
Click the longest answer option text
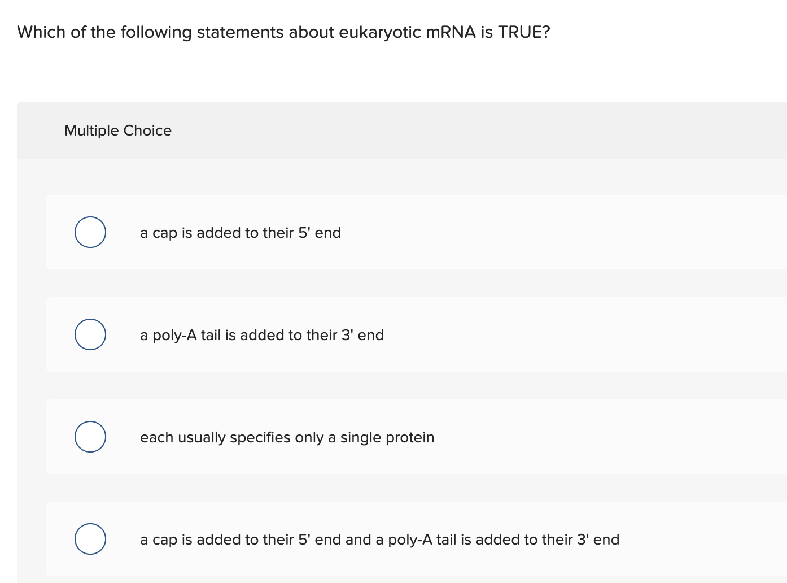point(379,540)
